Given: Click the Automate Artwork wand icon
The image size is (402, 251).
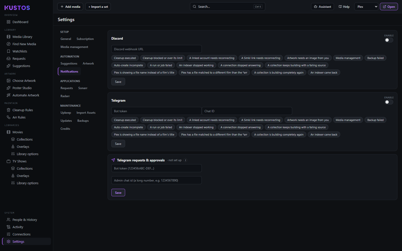Looking at the screenshot, I should point(9,95).
